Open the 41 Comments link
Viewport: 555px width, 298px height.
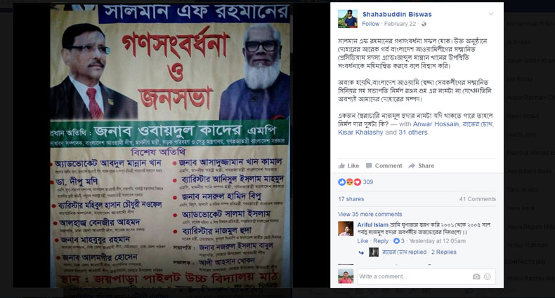coord(478,199)
